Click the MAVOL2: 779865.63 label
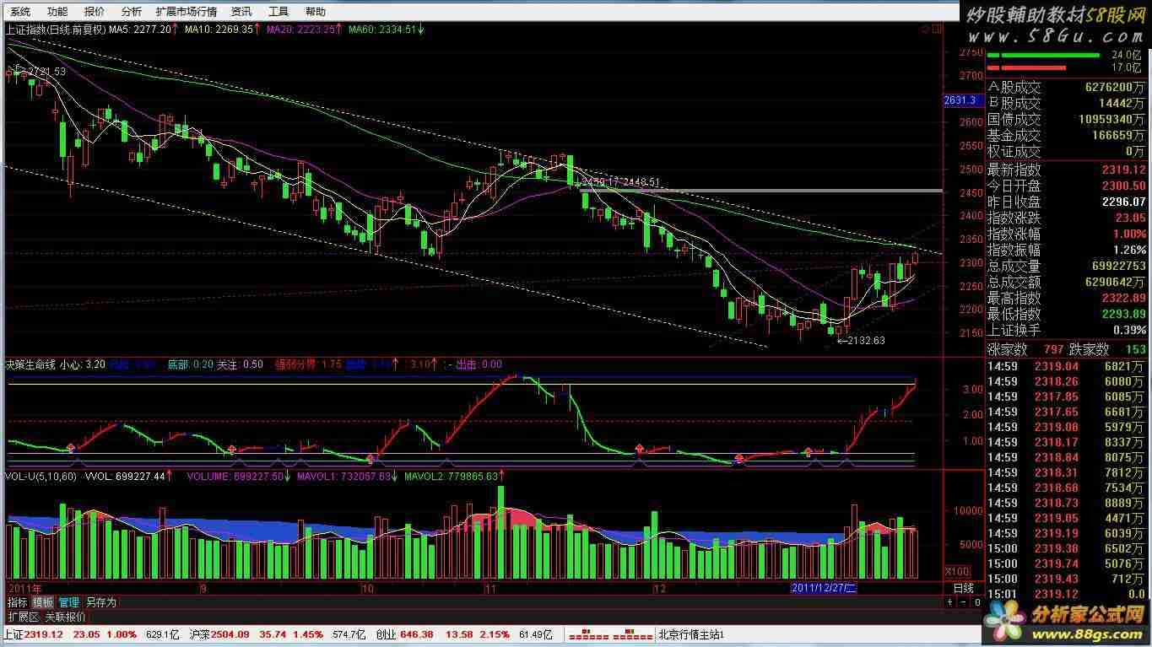1152x647 pixels. 455,477
